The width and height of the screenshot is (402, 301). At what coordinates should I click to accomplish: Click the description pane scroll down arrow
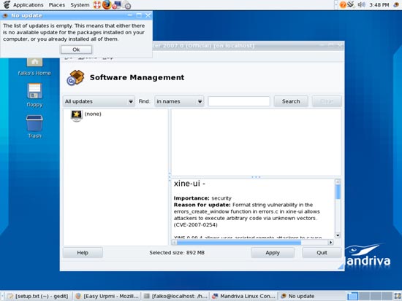pyautogui.click(x=338, y=235)
